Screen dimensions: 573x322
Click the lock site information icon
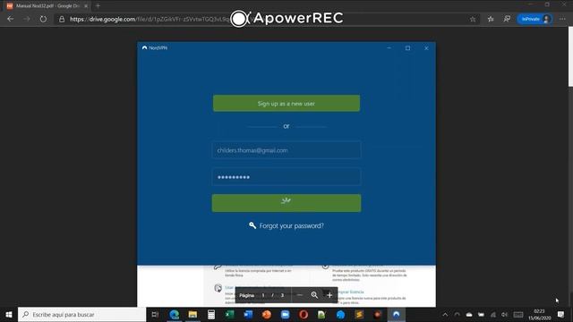pos(62,19)
